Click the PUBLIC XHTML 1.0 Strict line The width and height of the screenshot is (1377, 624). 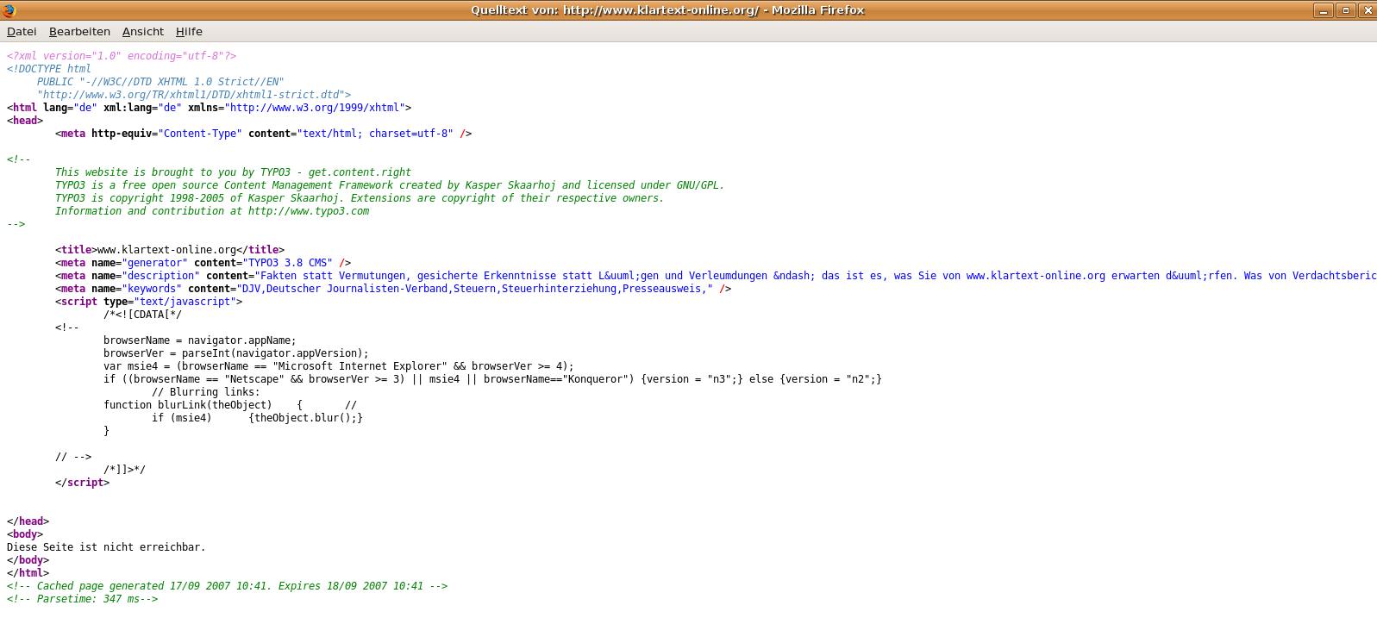160,82
